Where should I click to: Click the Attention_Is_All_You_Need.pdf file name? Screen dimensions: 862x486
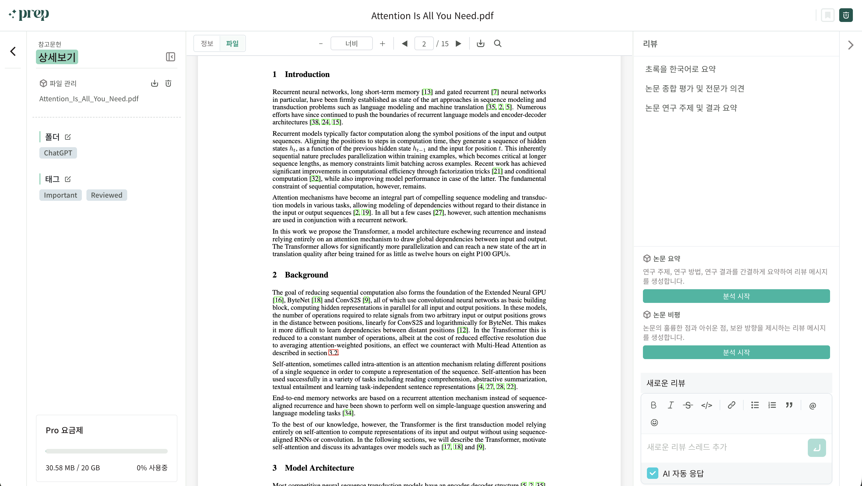(89, 99)
